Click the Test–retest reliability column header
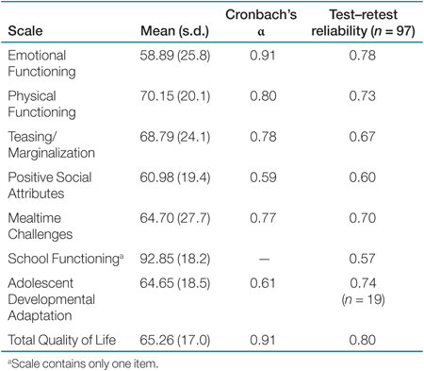This screenshot has width=424, height=371. (x=363, y=23)
